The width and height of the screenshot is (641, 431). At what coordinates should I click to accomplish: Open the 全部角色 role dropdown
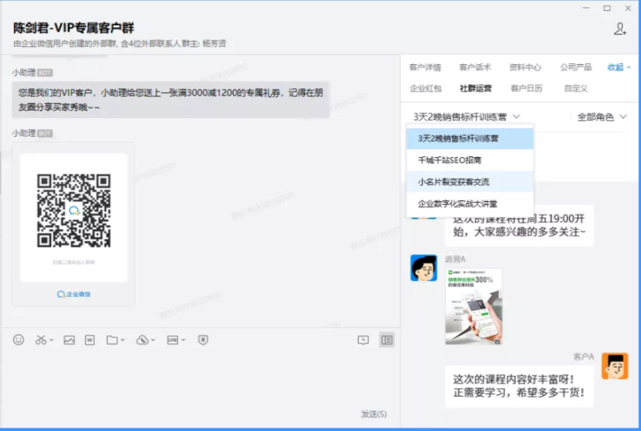(601, 117)
